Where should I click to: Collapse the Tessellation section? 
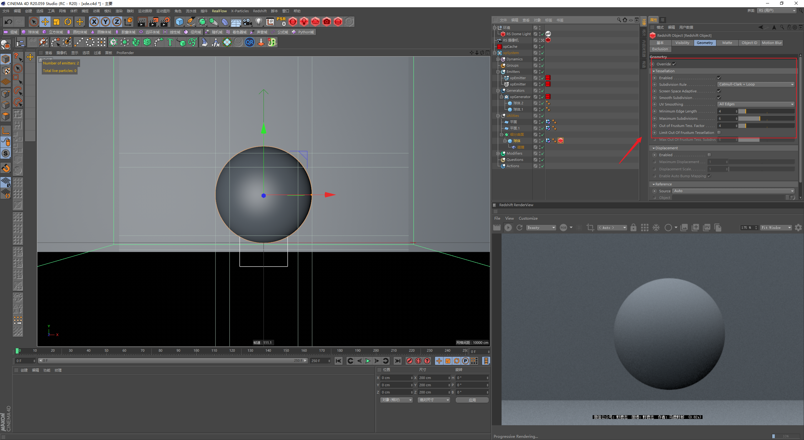[x=654, y=71]
